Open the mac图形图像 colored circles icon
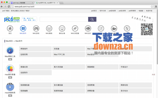 10,69
